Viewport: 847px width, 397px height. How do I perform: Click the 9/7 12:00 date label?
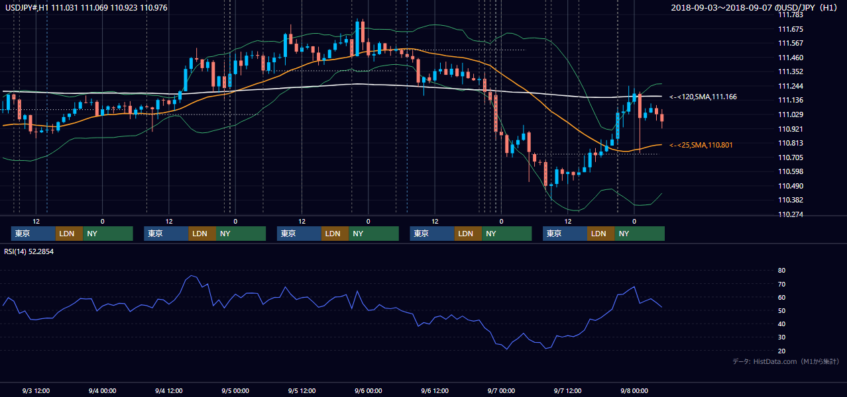pyautogui.click(x=567, y=390)
